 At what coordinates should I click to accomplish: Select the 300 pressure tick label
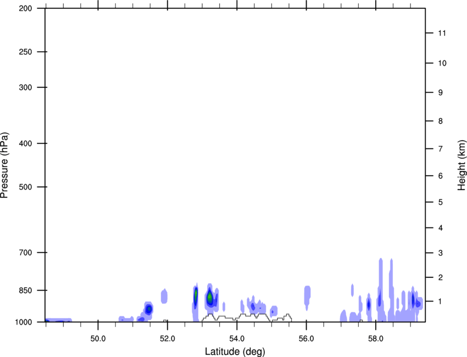[25, 87]
